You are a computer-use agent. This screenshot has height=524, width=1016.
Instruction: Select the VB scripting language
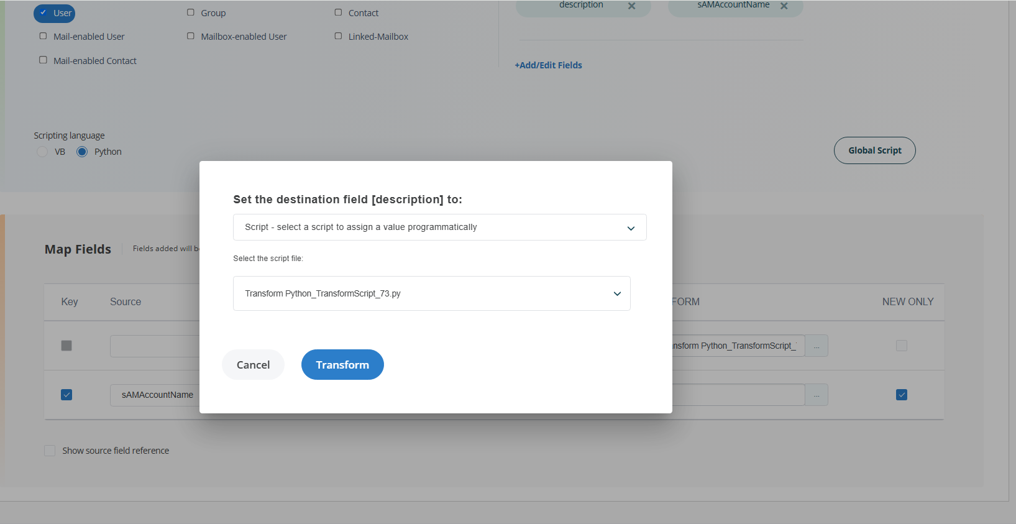(42, 152)
